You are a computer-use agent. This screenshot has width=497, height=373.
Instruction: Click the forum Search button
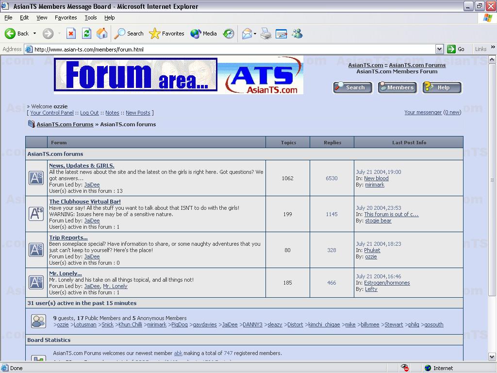click(352, 87)
